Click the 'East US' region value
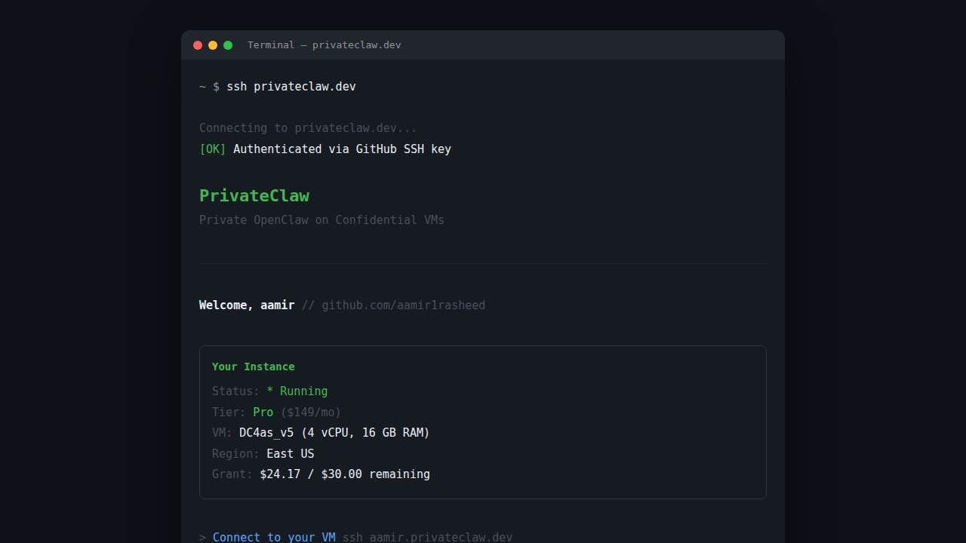This screenshot has height=543, width=966. point(291,454)
